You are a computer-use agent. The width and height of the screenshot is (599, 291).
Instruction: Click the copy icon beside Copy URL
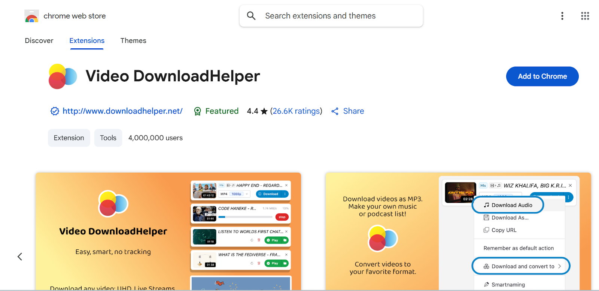486,230
